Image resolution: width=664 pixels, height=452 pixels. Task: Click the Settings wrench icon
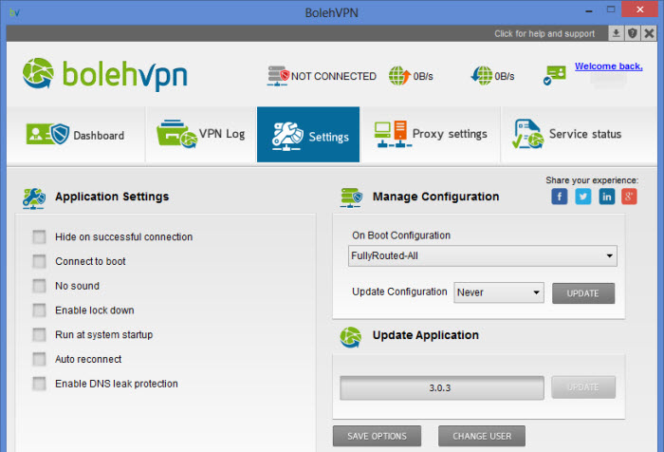click(287, 137)
